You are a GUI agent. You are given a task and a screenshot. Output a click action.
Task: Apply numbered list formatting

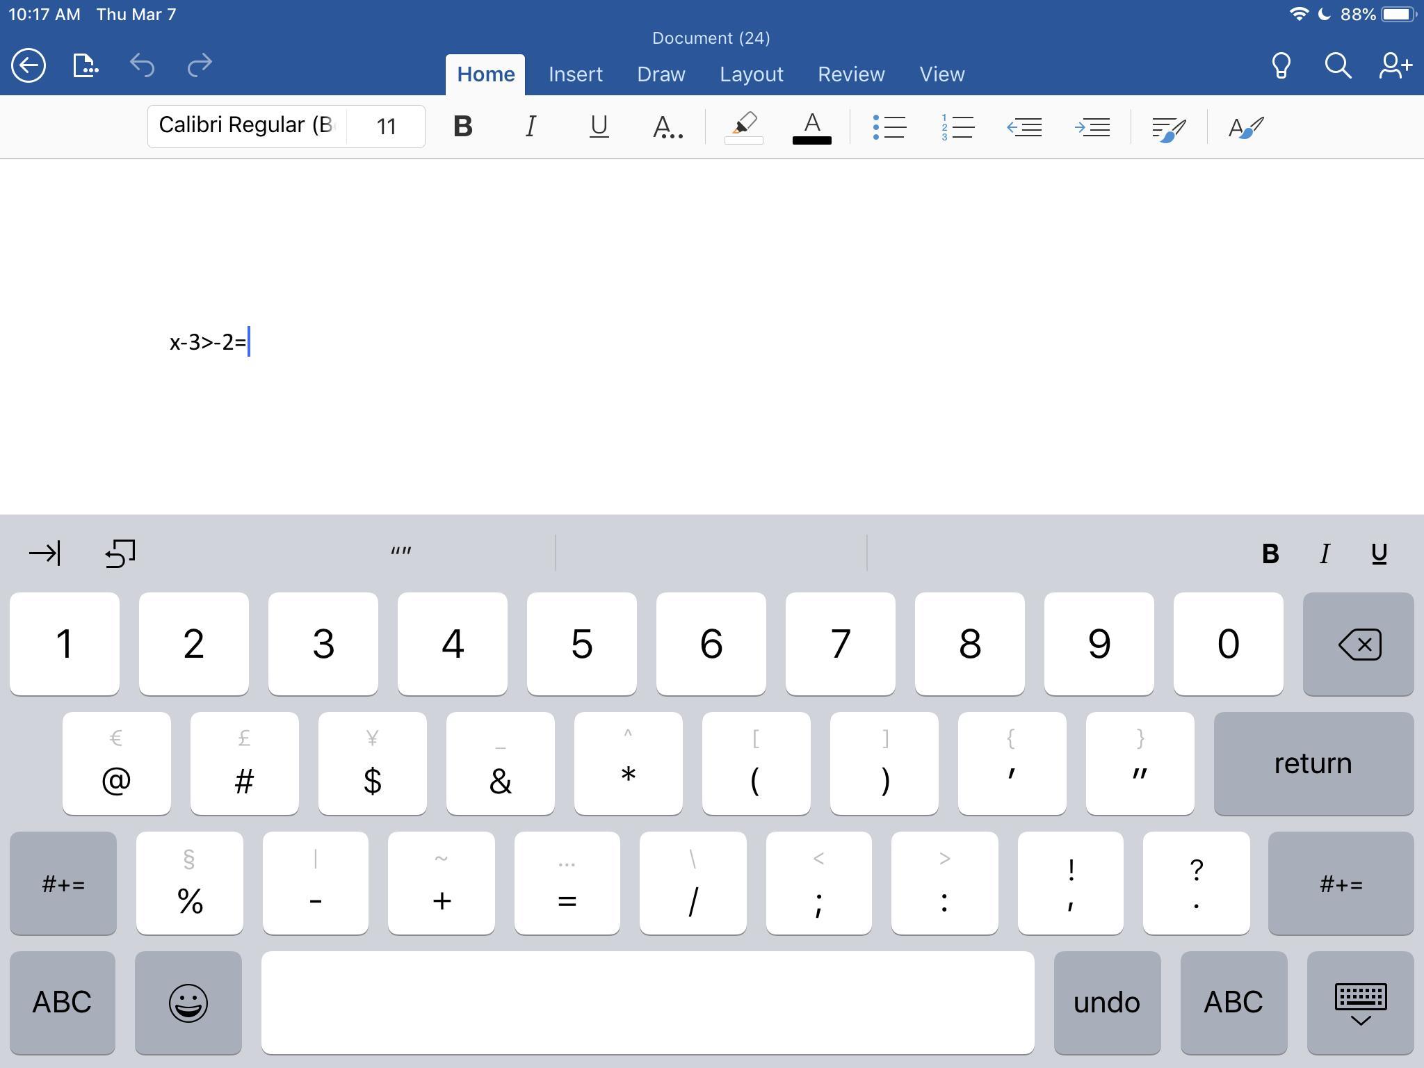coord(957,127)
